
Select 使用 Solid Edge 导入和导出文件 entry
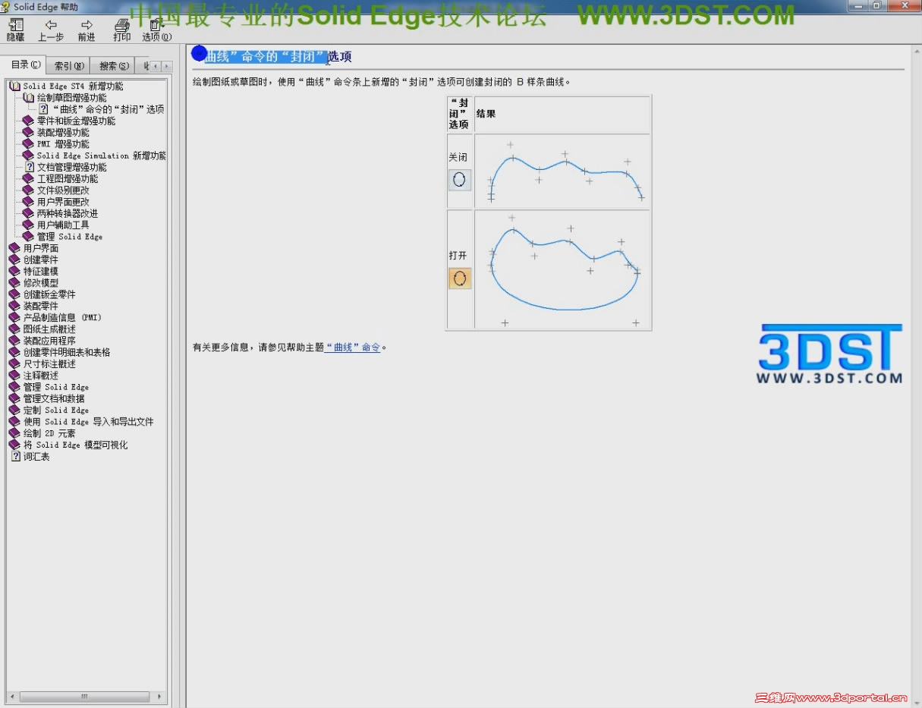(89, 422)
